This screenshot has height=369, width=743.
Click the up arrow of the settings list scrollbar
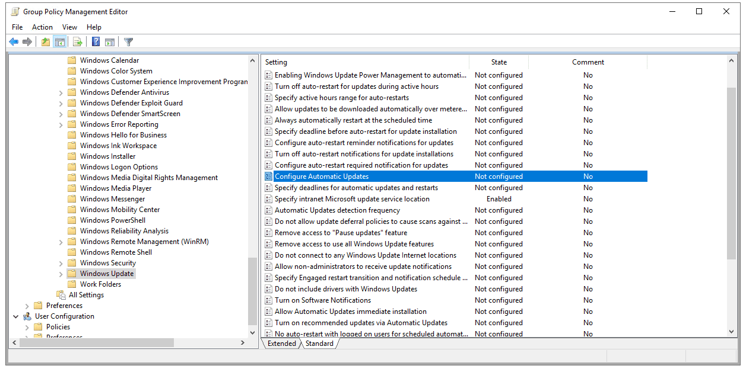[x=731, y=61]
